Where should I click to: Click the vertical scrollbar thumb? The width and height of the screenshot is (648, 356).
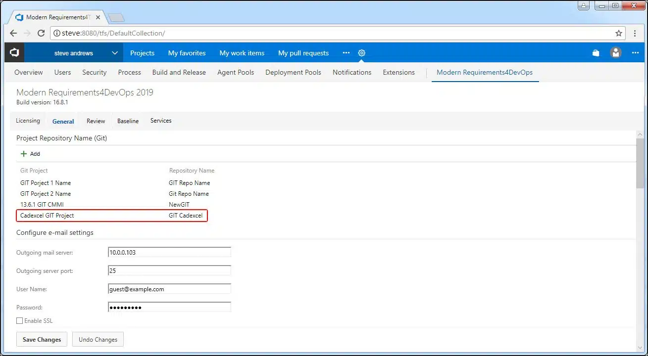pyautogui.click(x=640, y=163)
